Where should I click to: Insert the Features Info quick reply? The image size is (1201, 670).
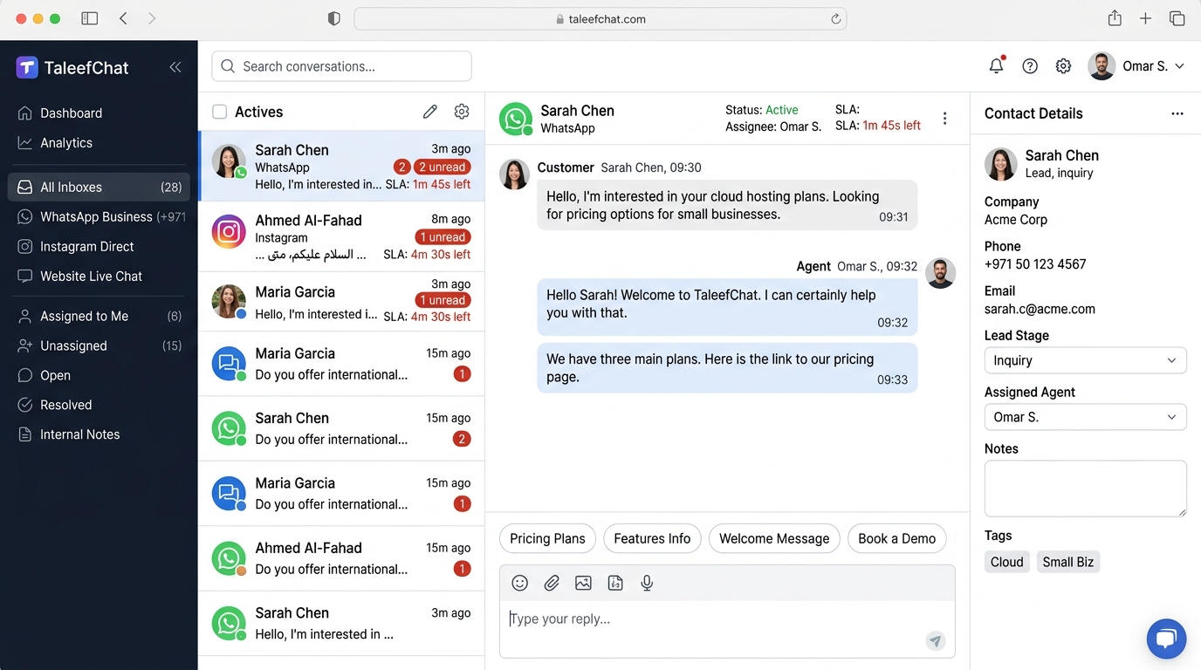(x=652, y=538)
